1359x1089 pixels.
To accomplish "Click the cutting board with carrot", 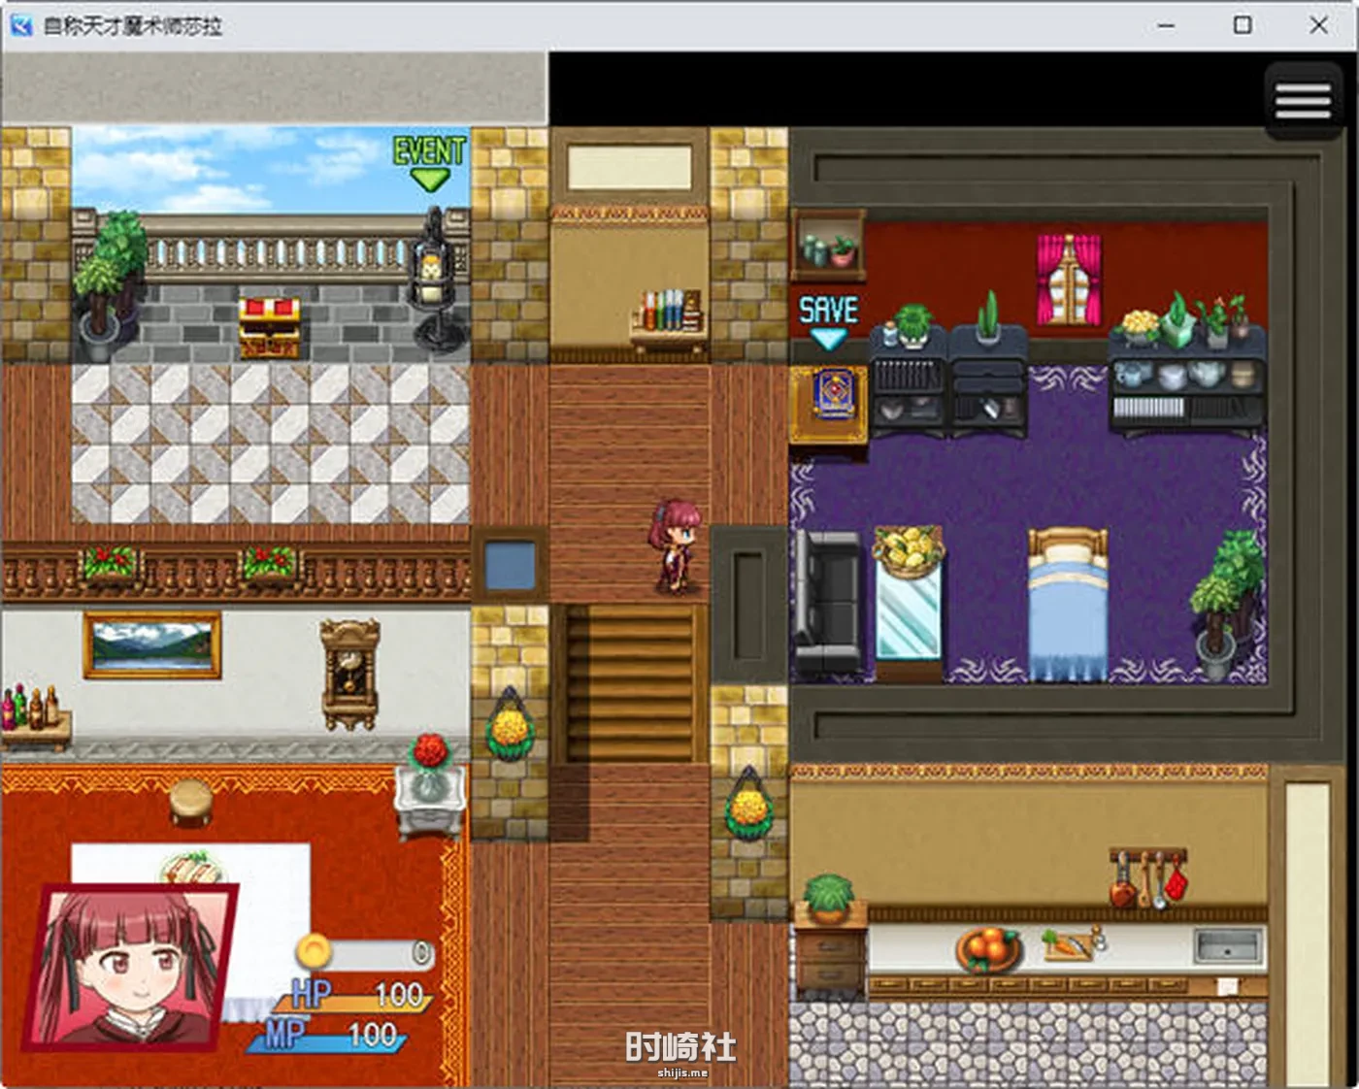I will [1074, 944].
